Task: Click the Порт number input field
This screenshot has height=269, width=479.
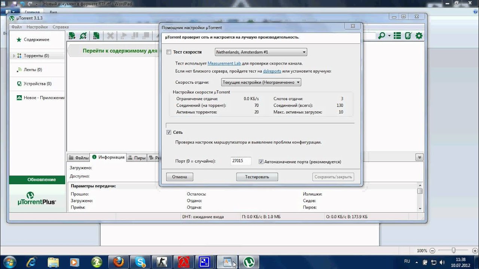Action: point(241,161)
